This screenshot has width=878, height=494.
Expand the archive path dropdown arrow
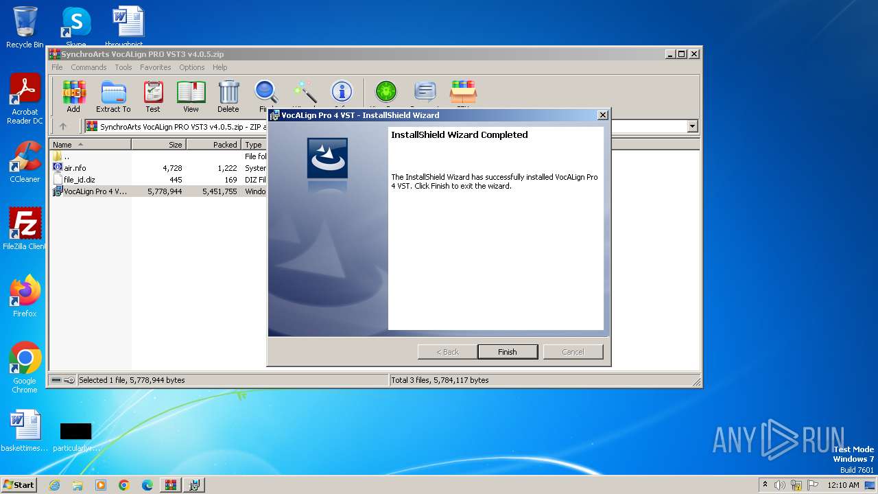pyautogui.click(x=692, y=126)
